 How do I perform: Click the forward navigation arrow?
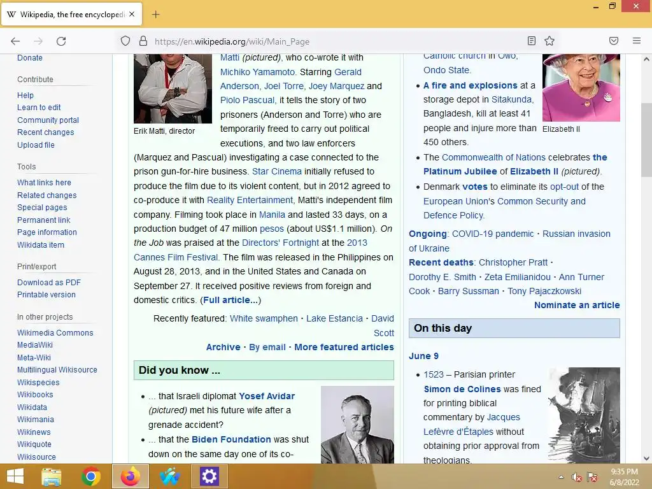tap(38, 41)
